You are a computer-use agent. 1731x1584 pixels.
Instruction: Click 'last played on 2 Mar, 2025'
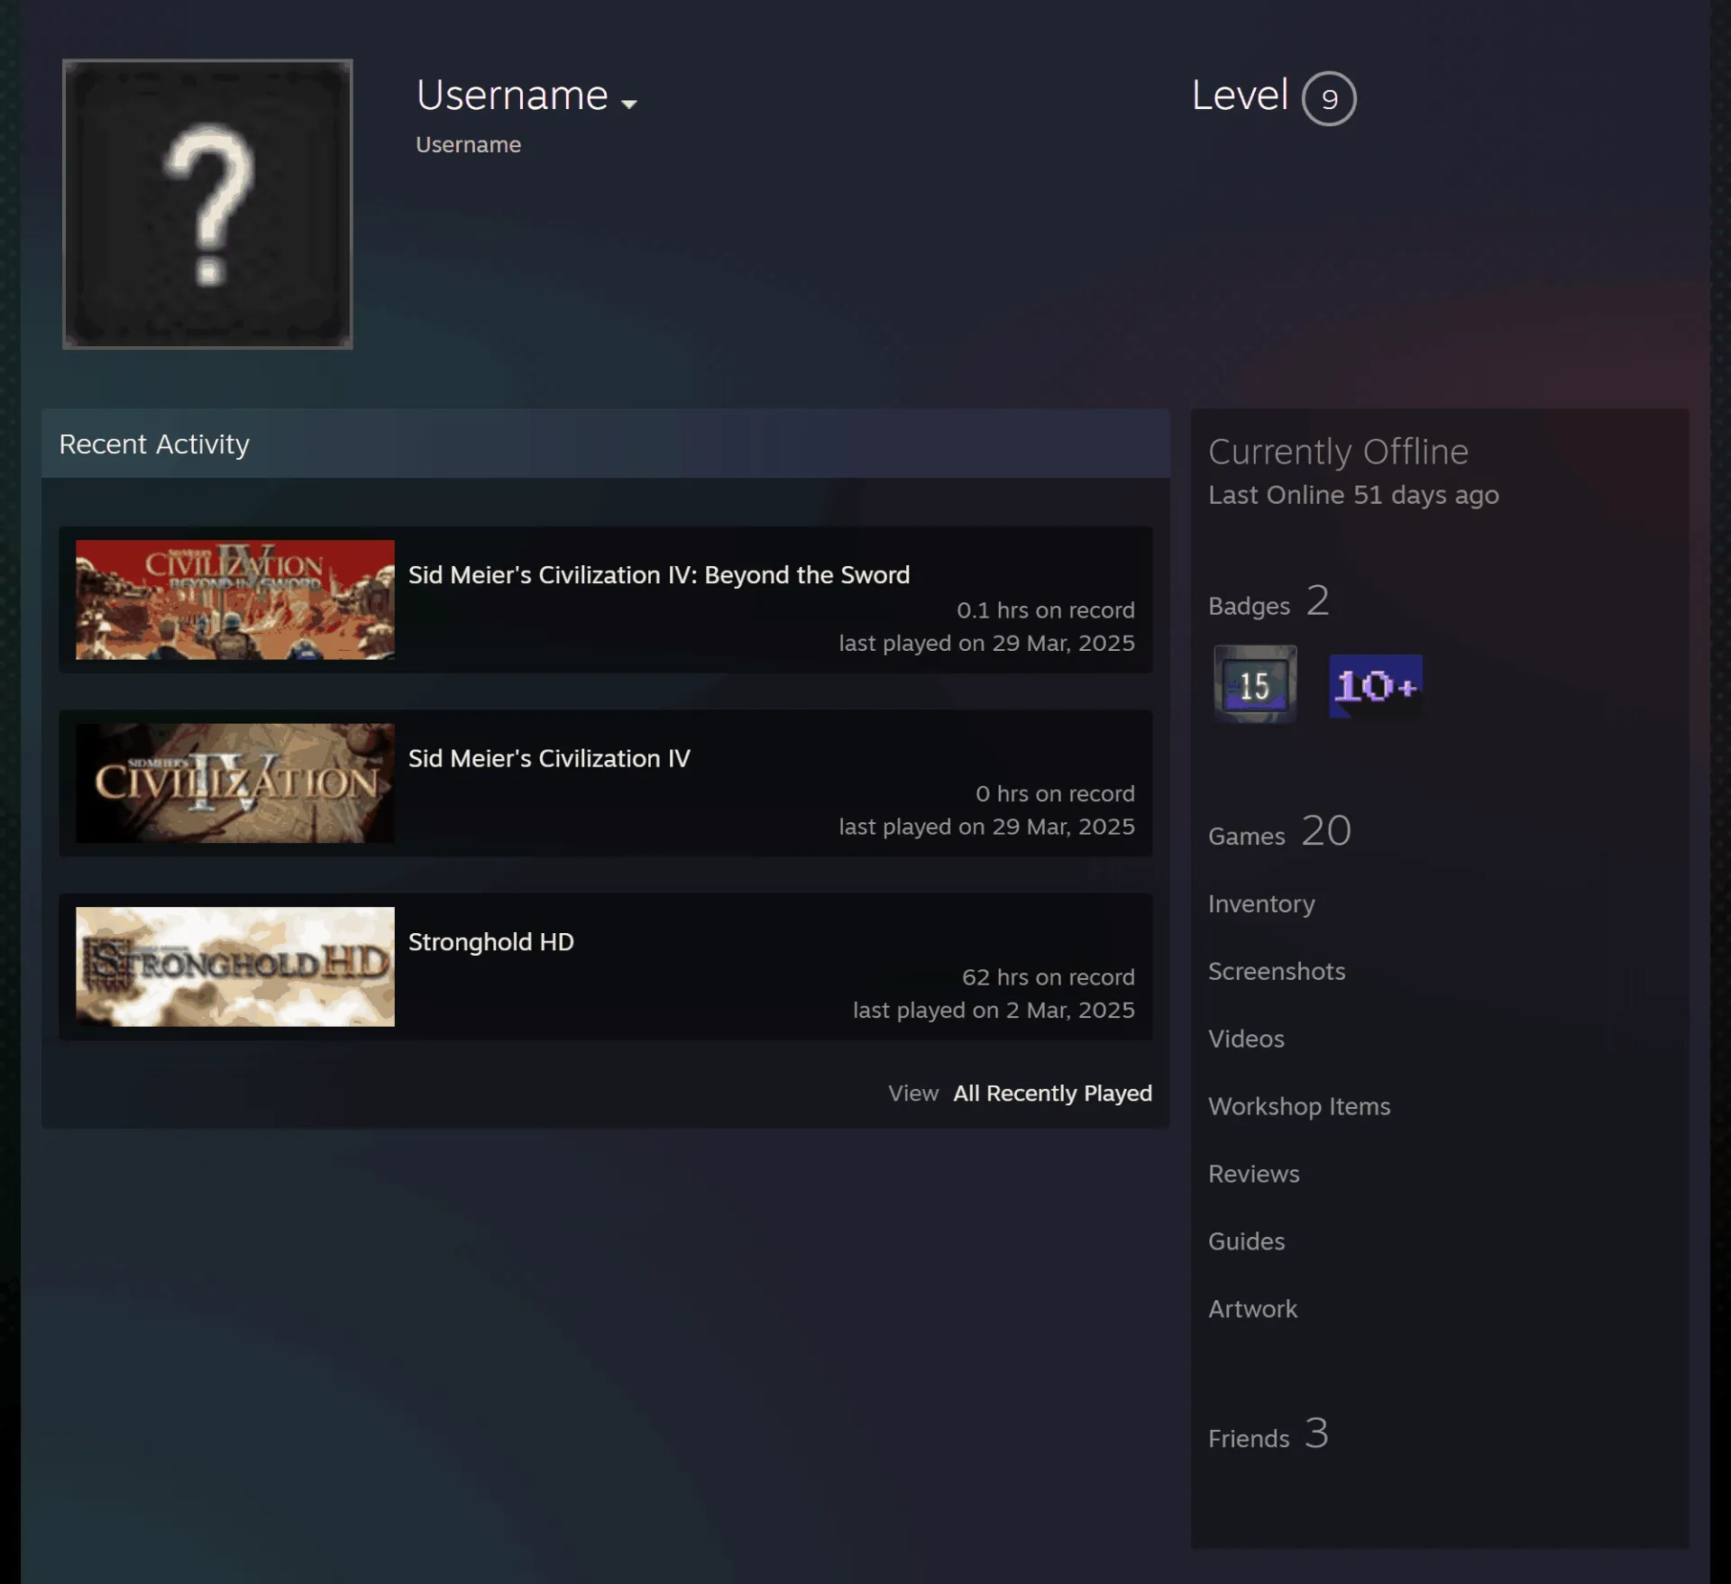pyautogui.click(x=994, y=1011)
